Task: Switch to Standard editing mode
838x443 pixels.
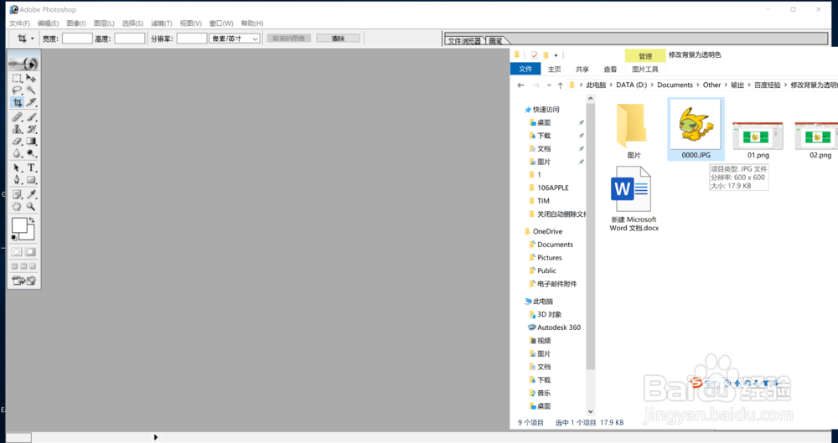Action: click(x=17, y=252)
